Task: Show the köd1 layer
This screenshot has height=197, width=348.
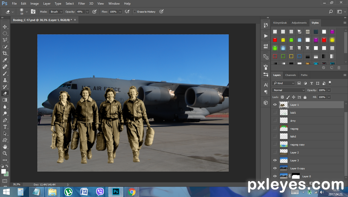Action: click(x=275, y=113)
